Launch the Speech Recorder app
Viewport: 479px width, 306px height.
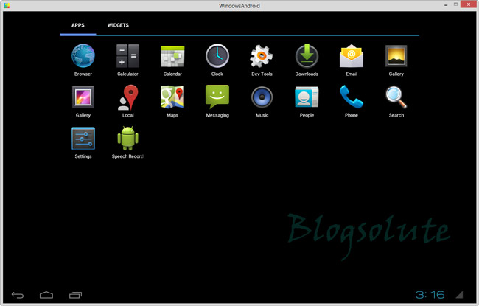tap(127, 142)
